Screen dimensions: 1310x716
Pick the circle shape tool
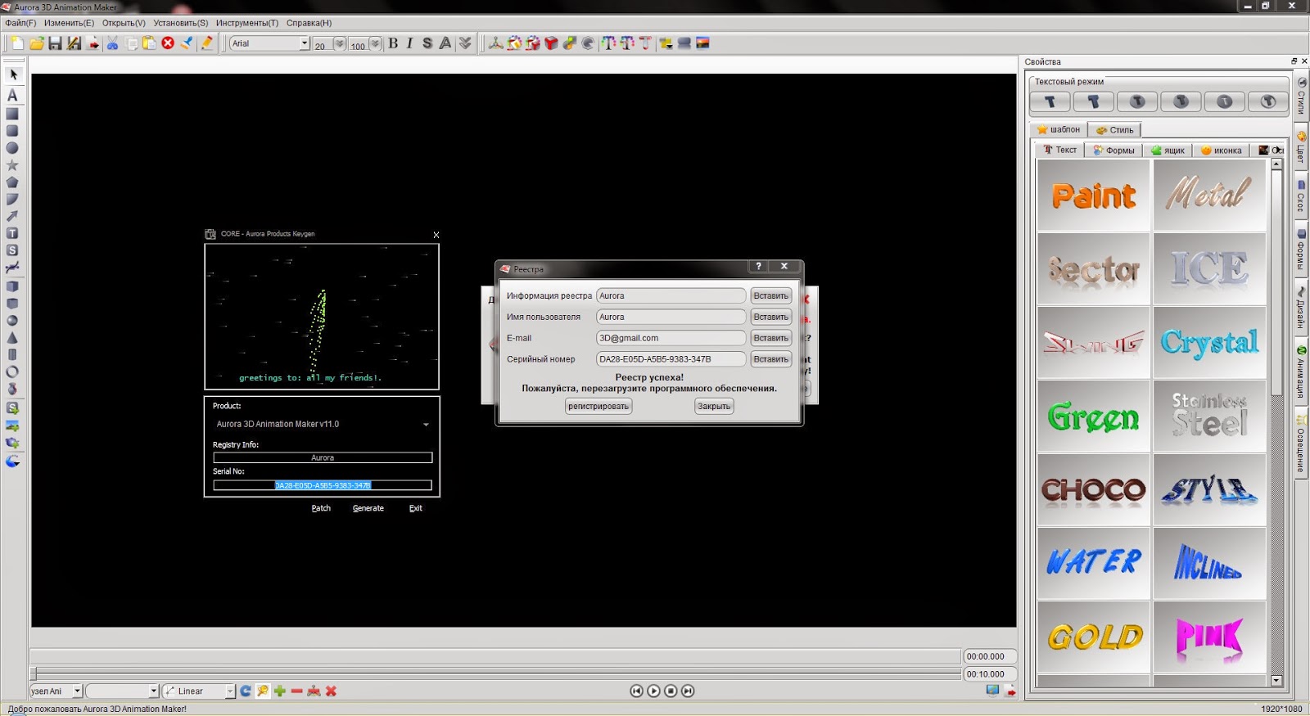12,148
